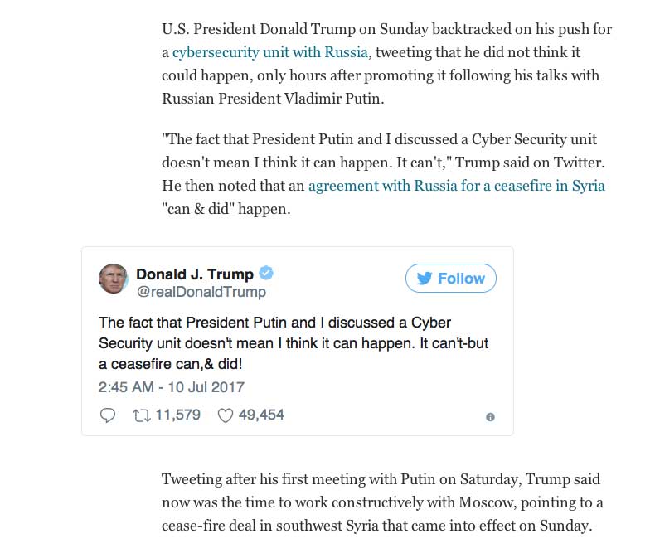Viewport: 655px width, 558px height.
Task: Click the article paragraph ending "can & did" happen
Action: pyautogui.click(x=383, y=174)
